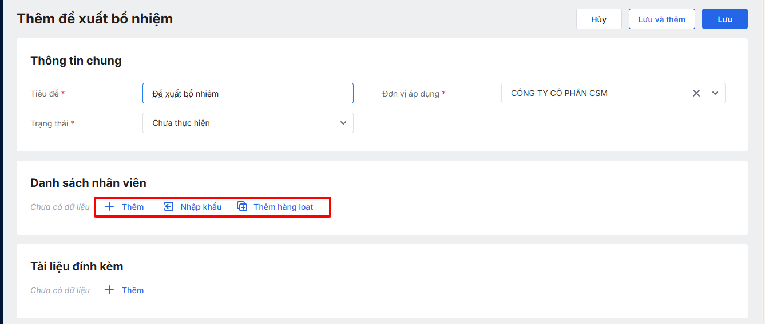Choose the Thêm hàng loạt text link
The height and width of the screenshot is (324, 765).
(x=283, y=207)
